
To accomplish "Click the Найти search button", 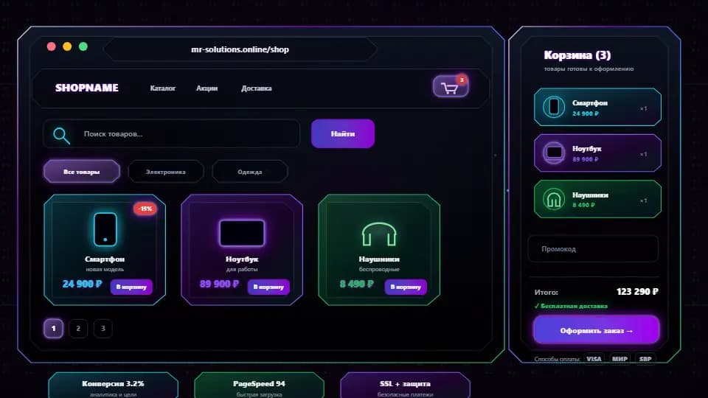I will click(x=343, y=133).
